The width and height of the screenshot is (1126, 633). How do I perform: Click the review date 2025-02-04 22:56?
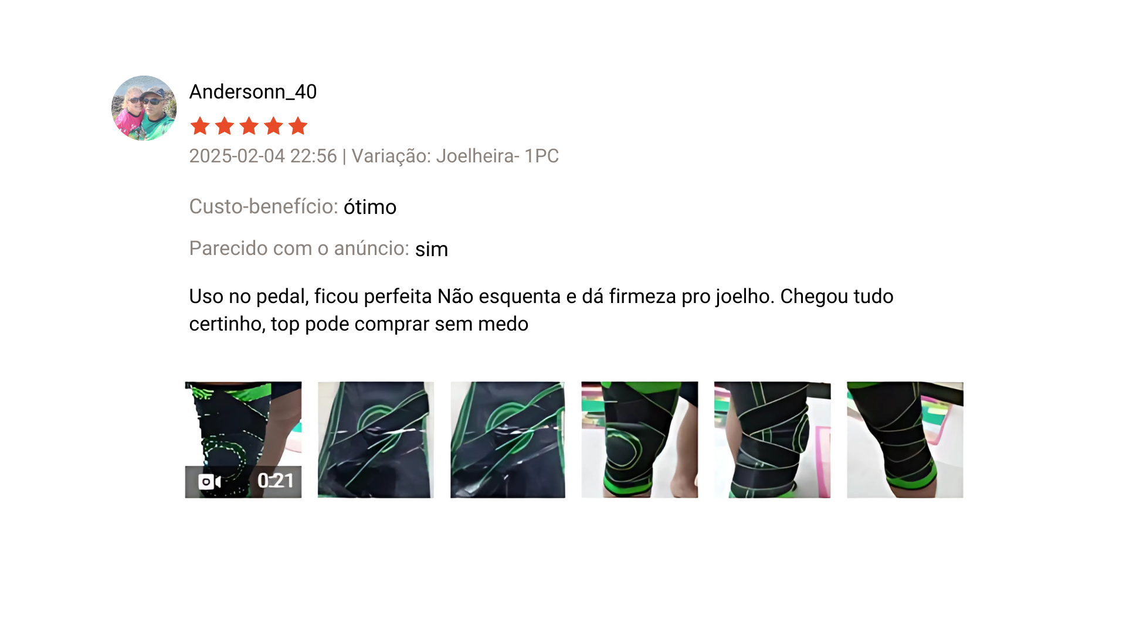pos(263,156)
